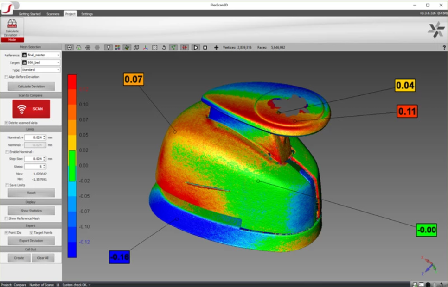This screenshot has height=287, width=448.
Task: Open the Type Standard dropdown
Action: [40, 70]
